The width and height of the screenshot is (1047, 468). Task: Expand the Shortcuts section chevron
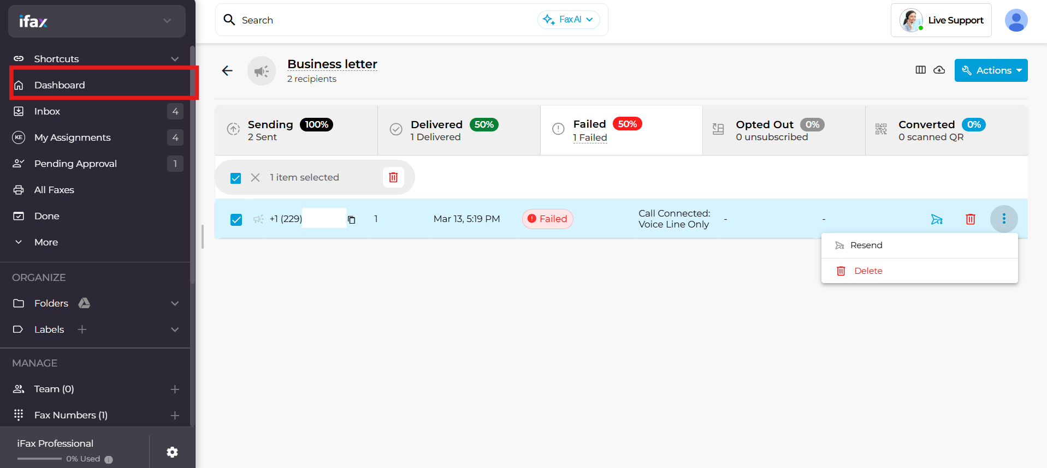pyautogui.click(x=175, y=59)
